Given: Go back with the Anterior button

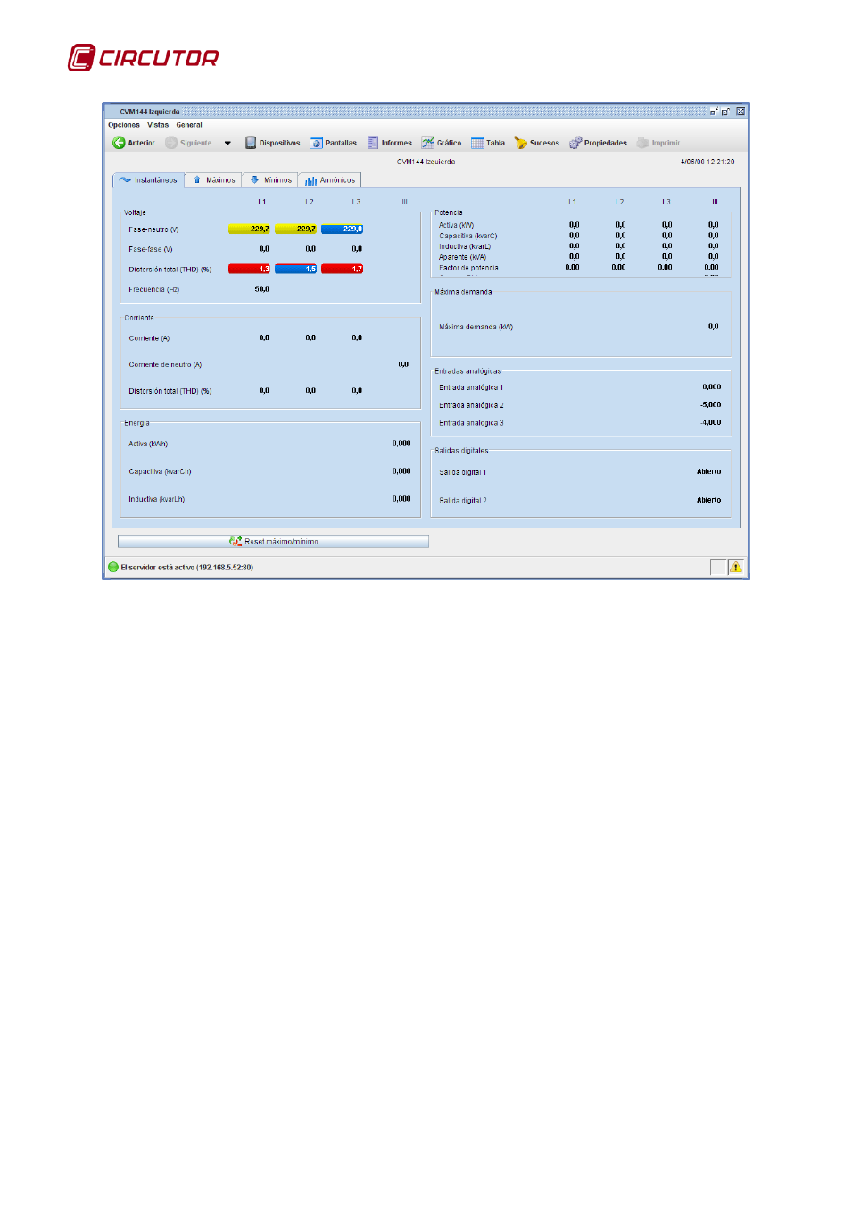Looking at the screenshot, I should tap(134, 143).
